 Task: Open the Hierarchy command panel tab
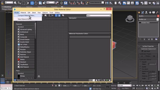pyautogui.click(x=146, y=12)
